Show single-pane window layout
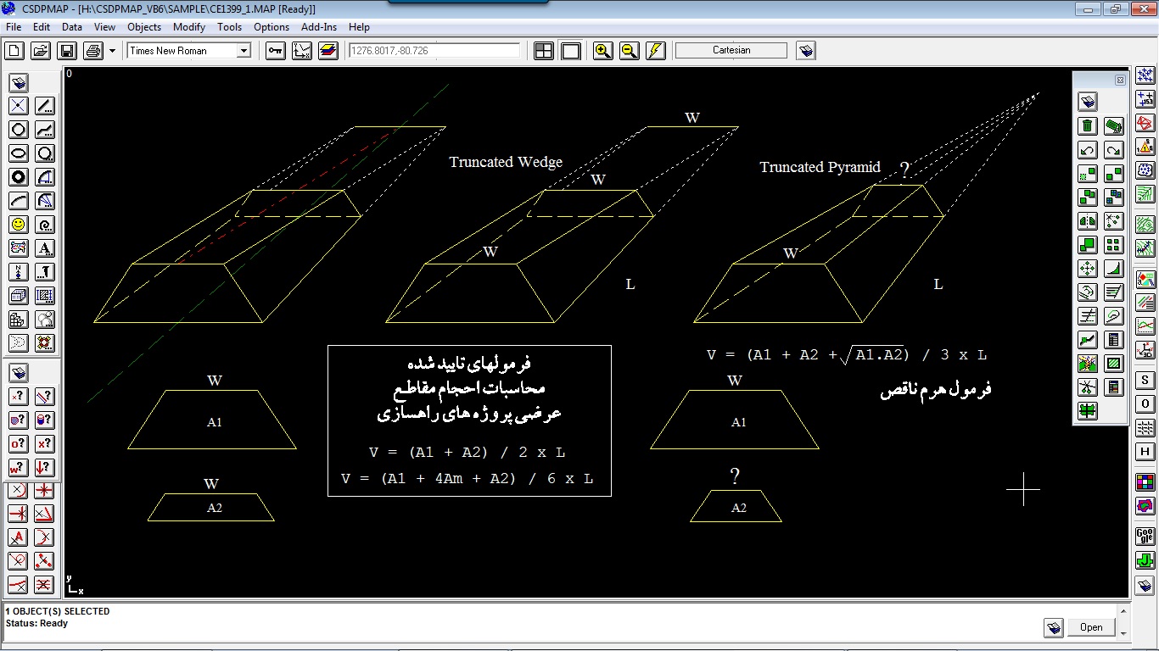Viewport: 1159px width, 651px height. tap(570, 51)
